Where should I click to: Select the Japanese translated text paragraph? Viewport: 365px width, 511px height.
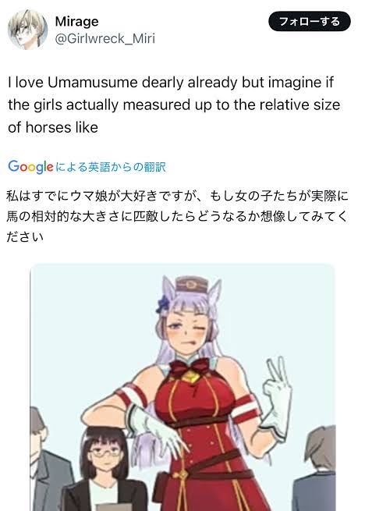(177, 216)
